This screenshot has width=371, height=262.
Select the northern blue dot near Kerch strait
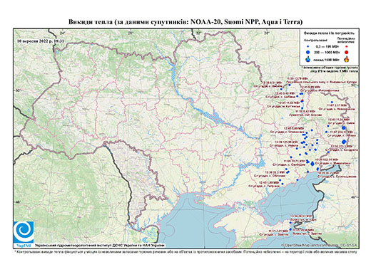290,223
